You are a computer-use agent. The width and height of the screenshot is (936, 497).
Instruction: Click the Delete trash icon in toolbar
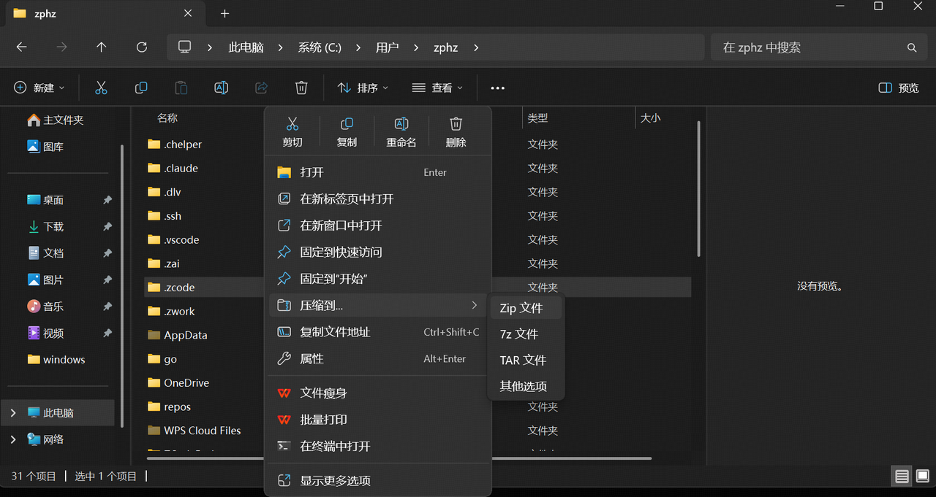point(301,88)
